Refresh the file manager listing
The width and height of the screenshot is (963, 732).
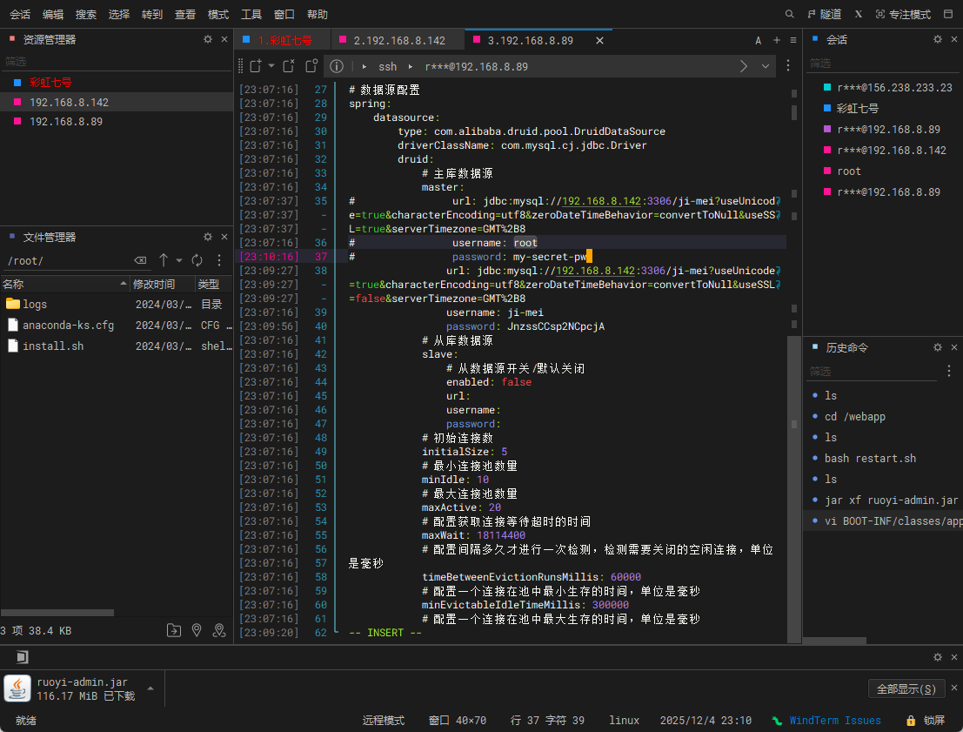197,260
